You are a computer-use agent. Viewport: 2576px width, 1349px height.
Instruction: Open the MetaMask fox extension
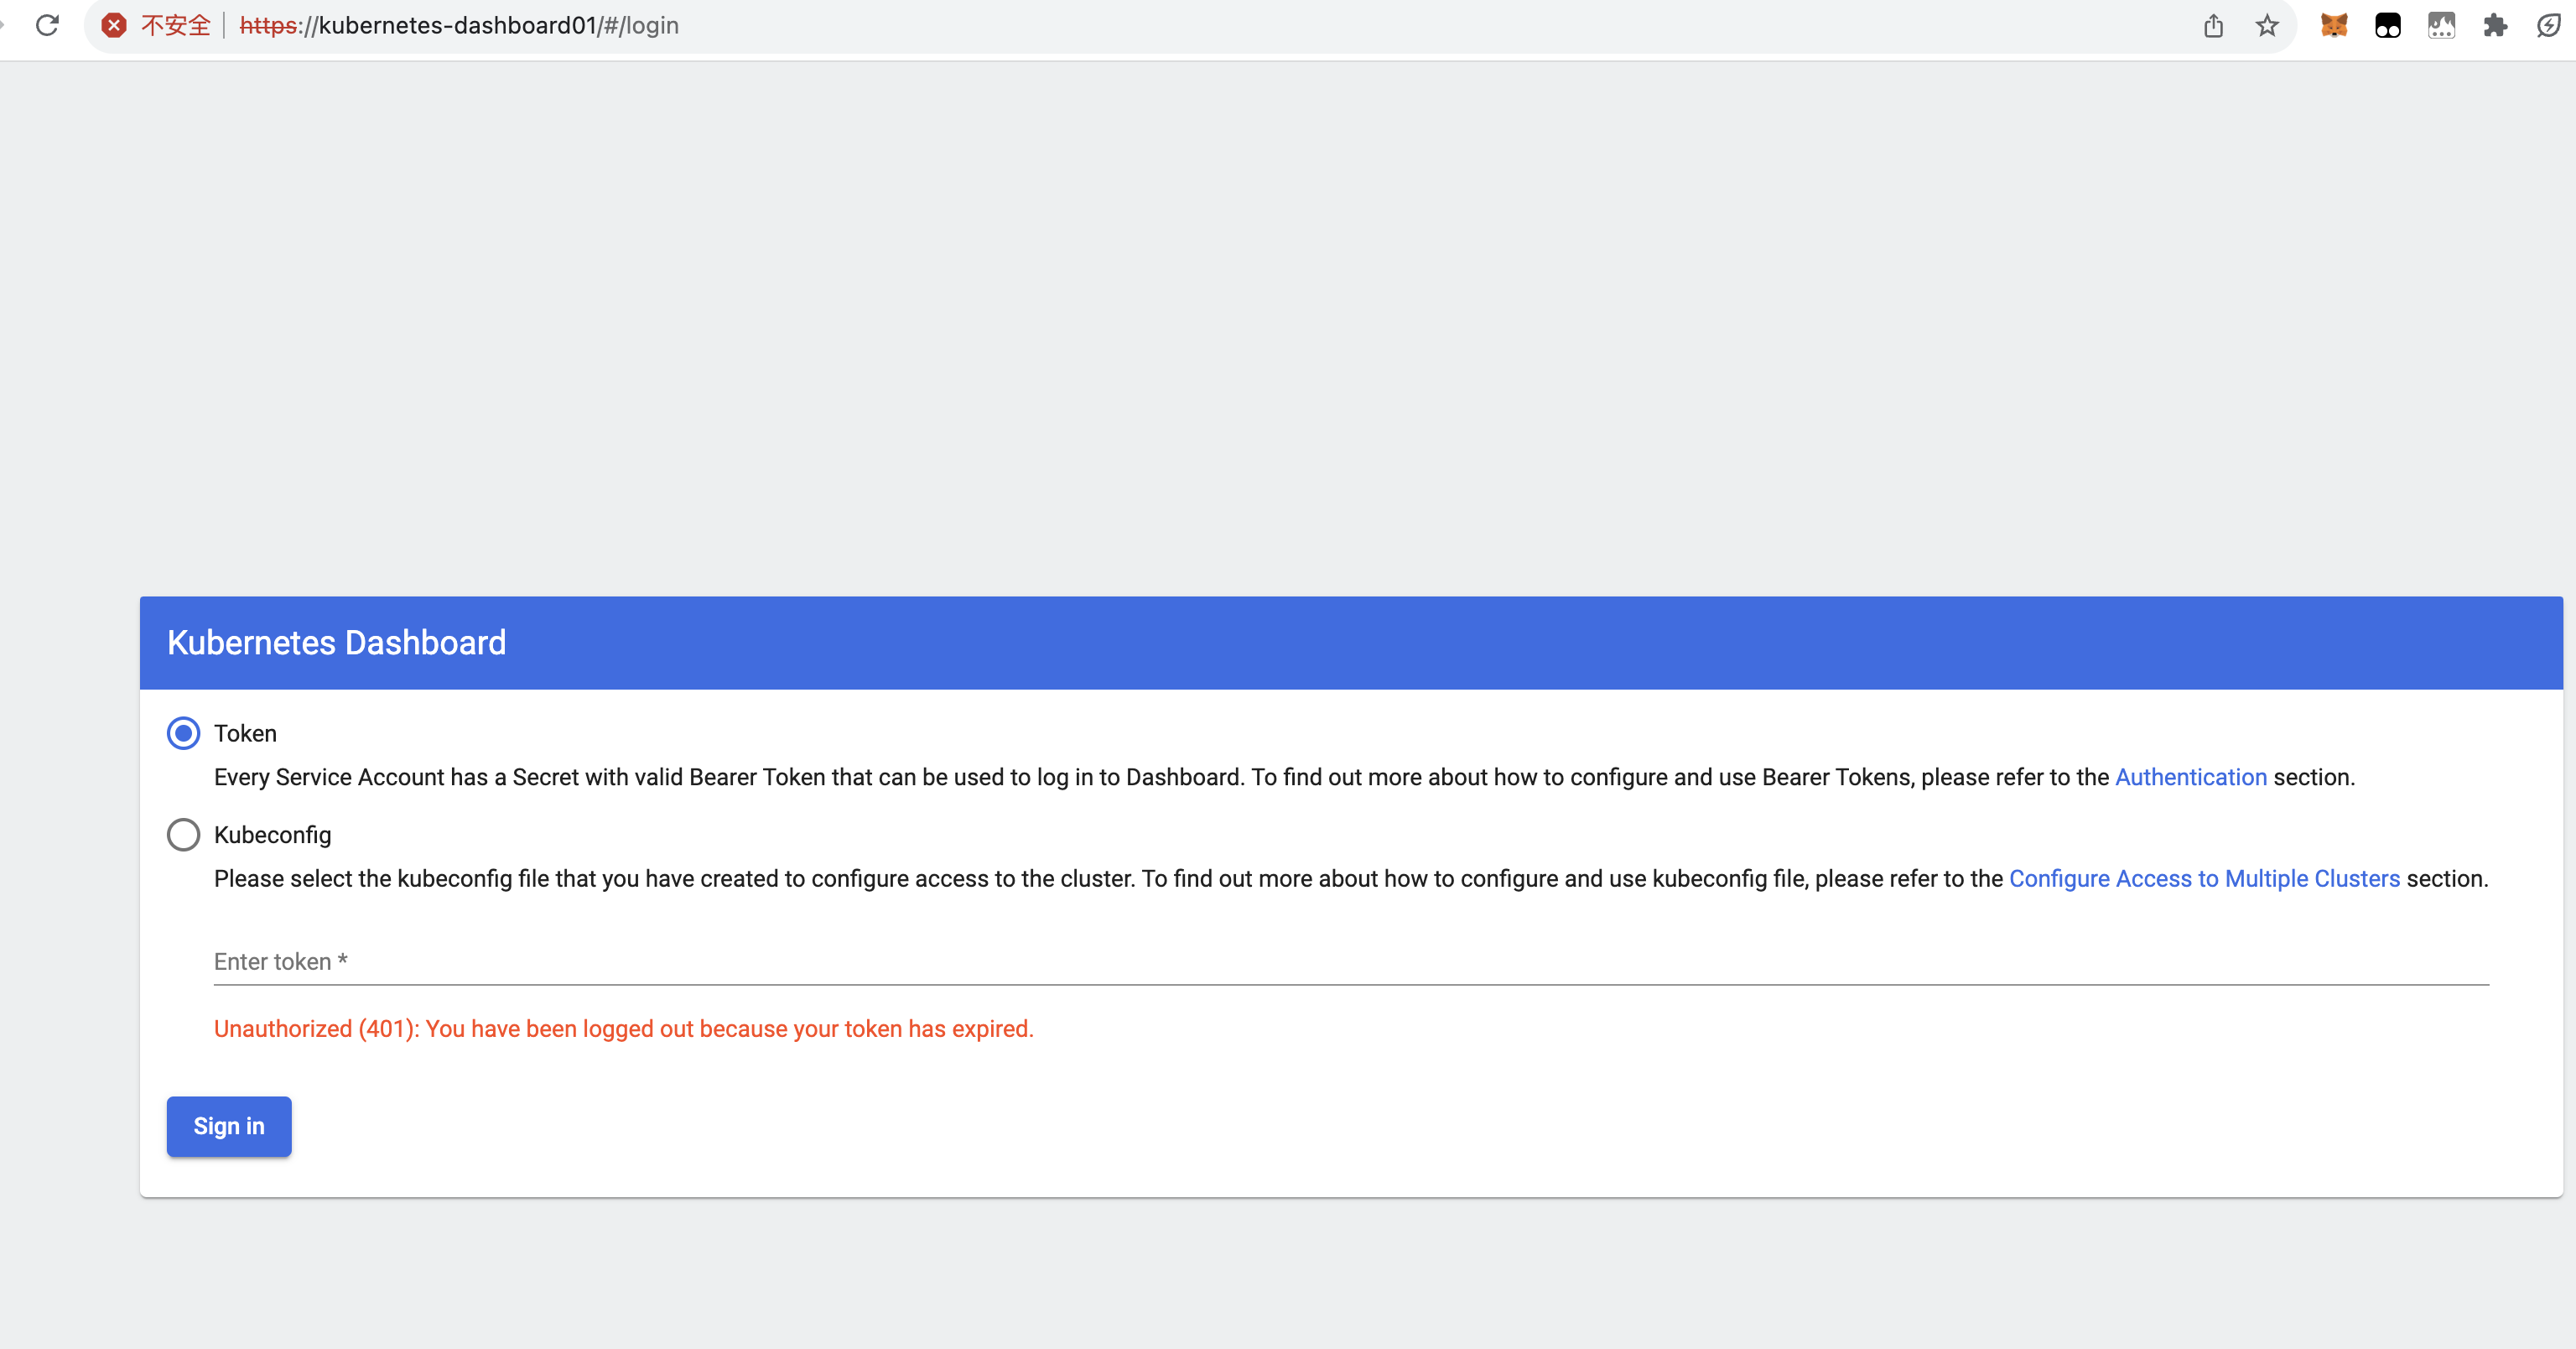2334,25
